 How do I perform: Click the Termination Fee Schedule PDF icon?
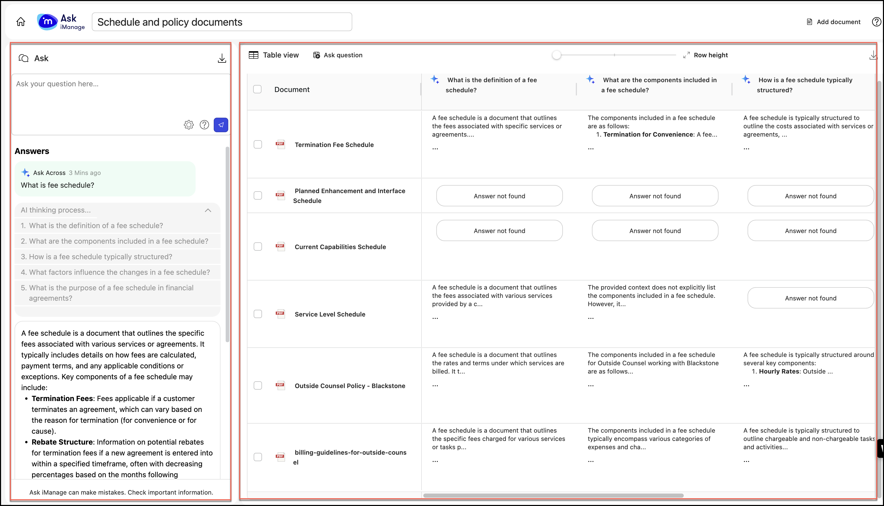point(280,144)
